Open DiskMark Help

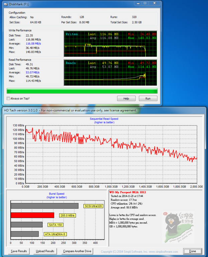coord(126,99)
